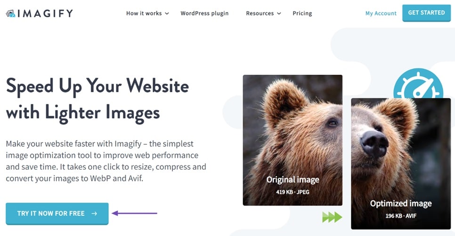Click the GET STARTED button

[426, 13]
